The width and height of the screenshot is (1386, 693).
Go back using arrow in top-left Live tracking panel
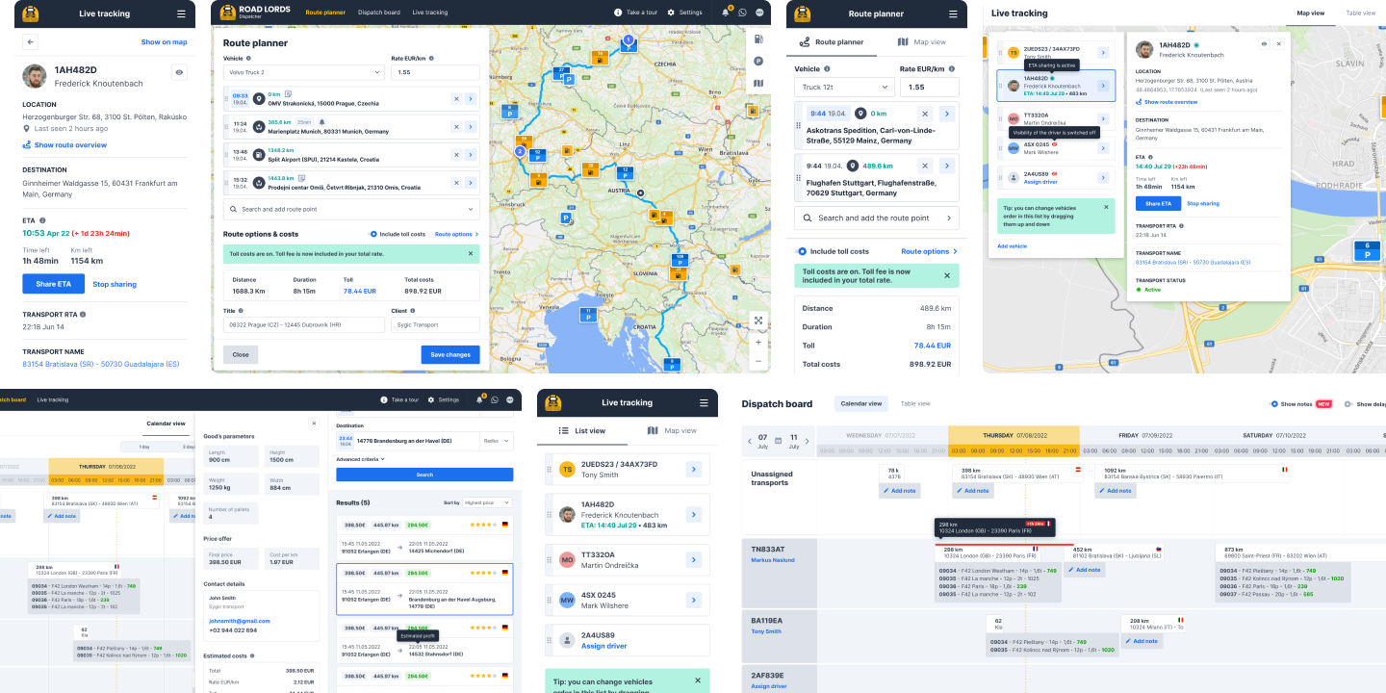(30, 42)
